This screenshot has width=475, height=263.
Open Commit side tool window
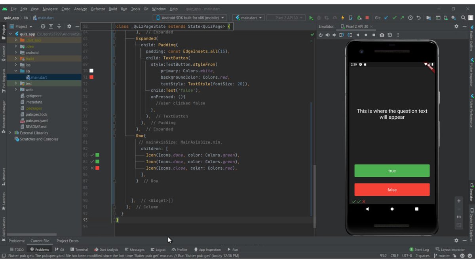(4, 53)
